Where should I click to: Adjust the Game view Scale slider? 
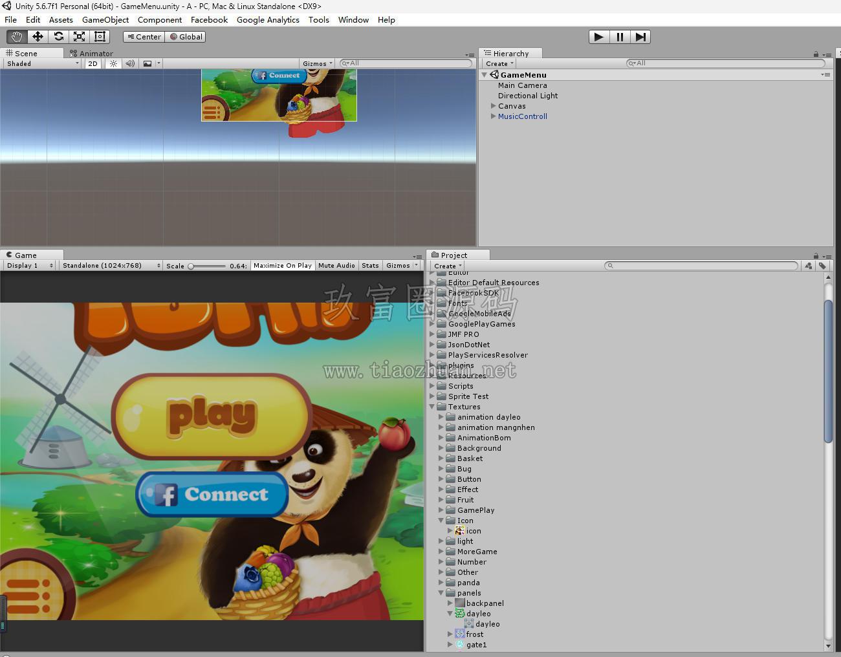[x=207, y=266]
